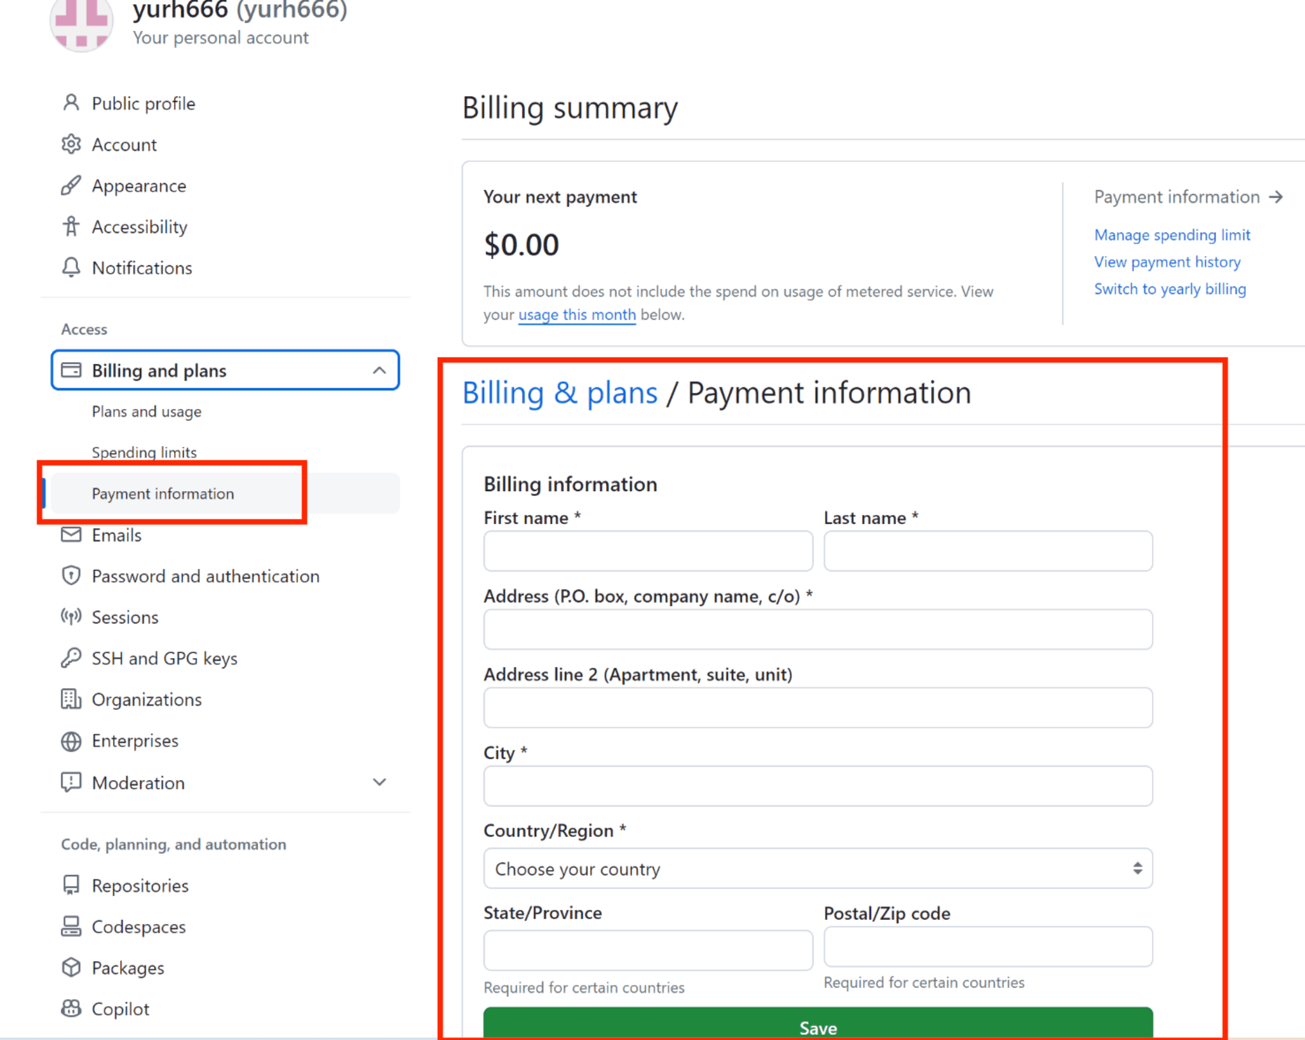Click the Public profile person icon
1305x1040 pixels.
click(x=71, y=103)
